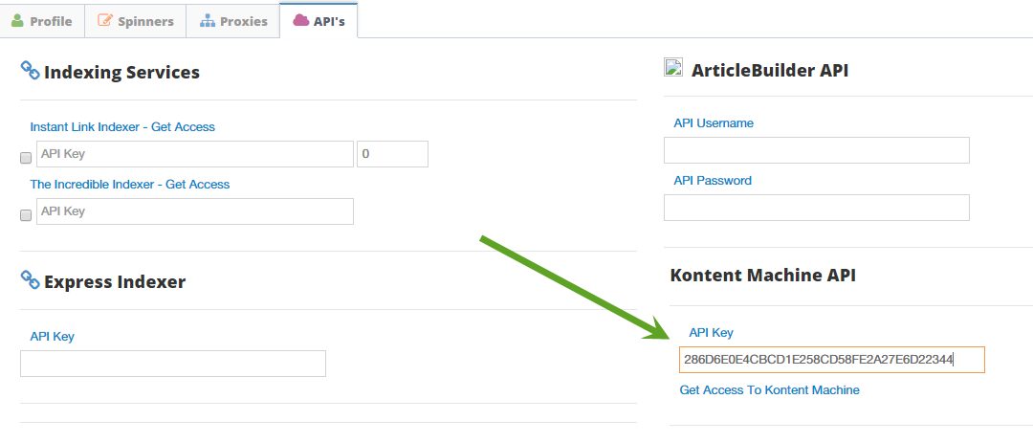Follow The Incredible Indexer - Get Access link
Image resolution: width=1033 pixels, height=443 pixels.
(130, 184)
